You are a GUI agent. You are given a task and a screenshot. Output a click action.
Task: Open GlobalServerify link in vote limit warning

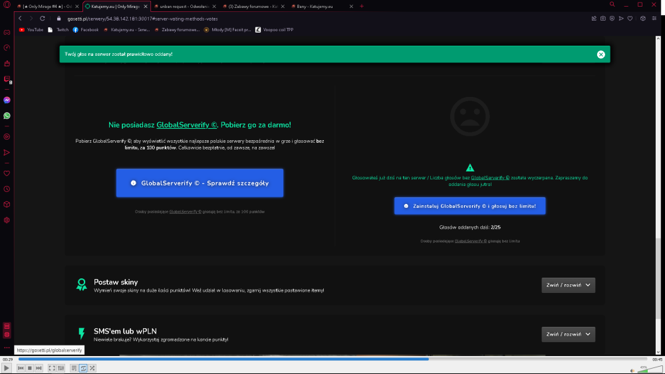490,178
